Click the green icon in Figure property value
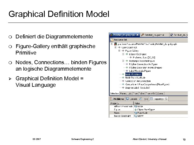 point(136,110)
